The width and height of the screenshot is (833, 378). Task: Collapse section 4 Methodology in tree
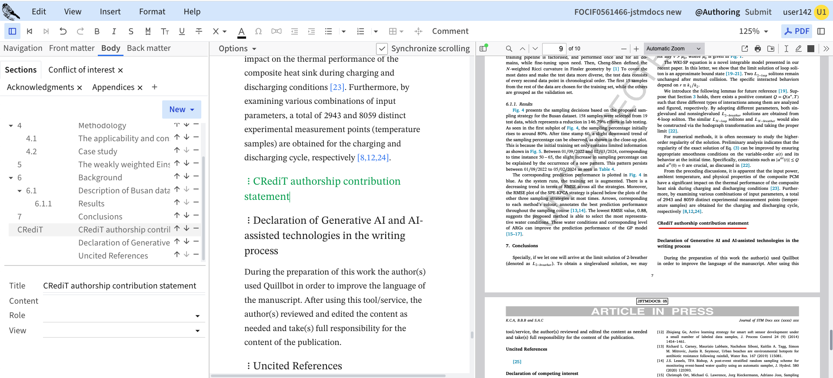pos(11,126)
